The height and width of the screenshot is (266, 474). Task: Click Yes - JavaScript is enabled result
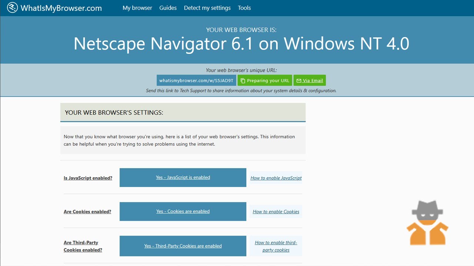pos(183,177)
